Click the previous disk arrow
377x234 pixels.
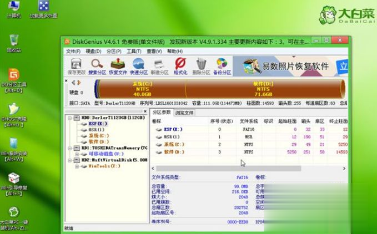click(73, 83)
